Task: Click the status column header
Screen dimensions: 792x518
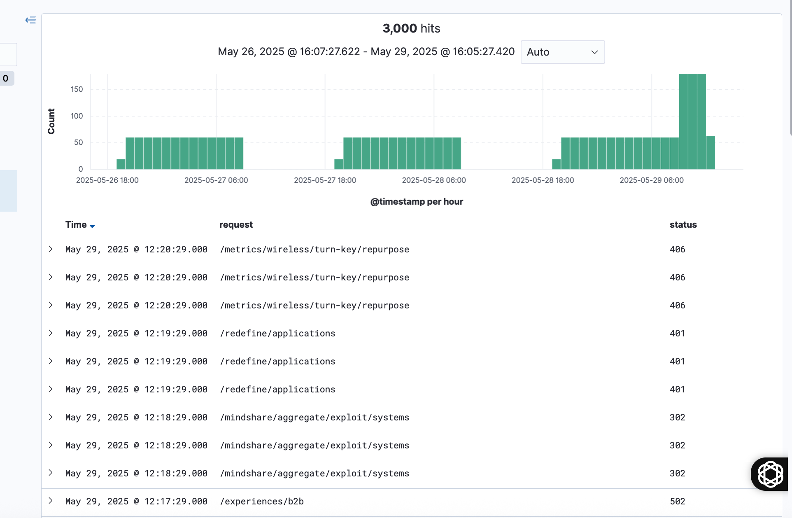Action: pyautogui.click(x=683, y=225)
